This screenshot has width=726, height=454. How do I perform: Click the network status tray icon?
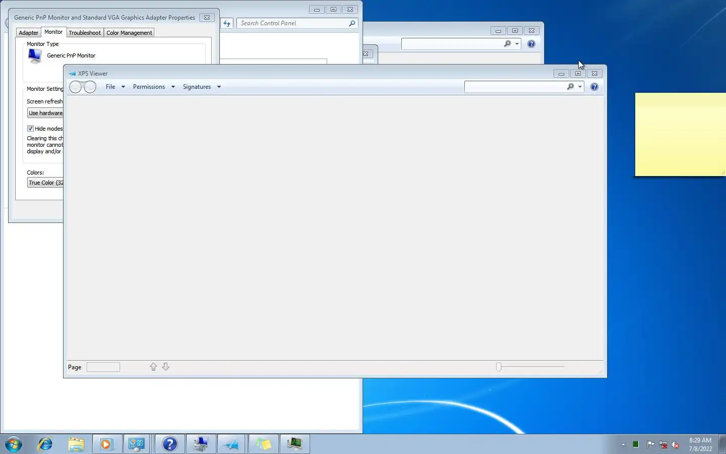663,444
